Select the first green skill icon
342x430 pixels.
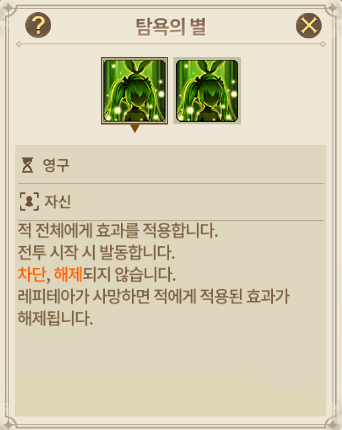point(134,91)
